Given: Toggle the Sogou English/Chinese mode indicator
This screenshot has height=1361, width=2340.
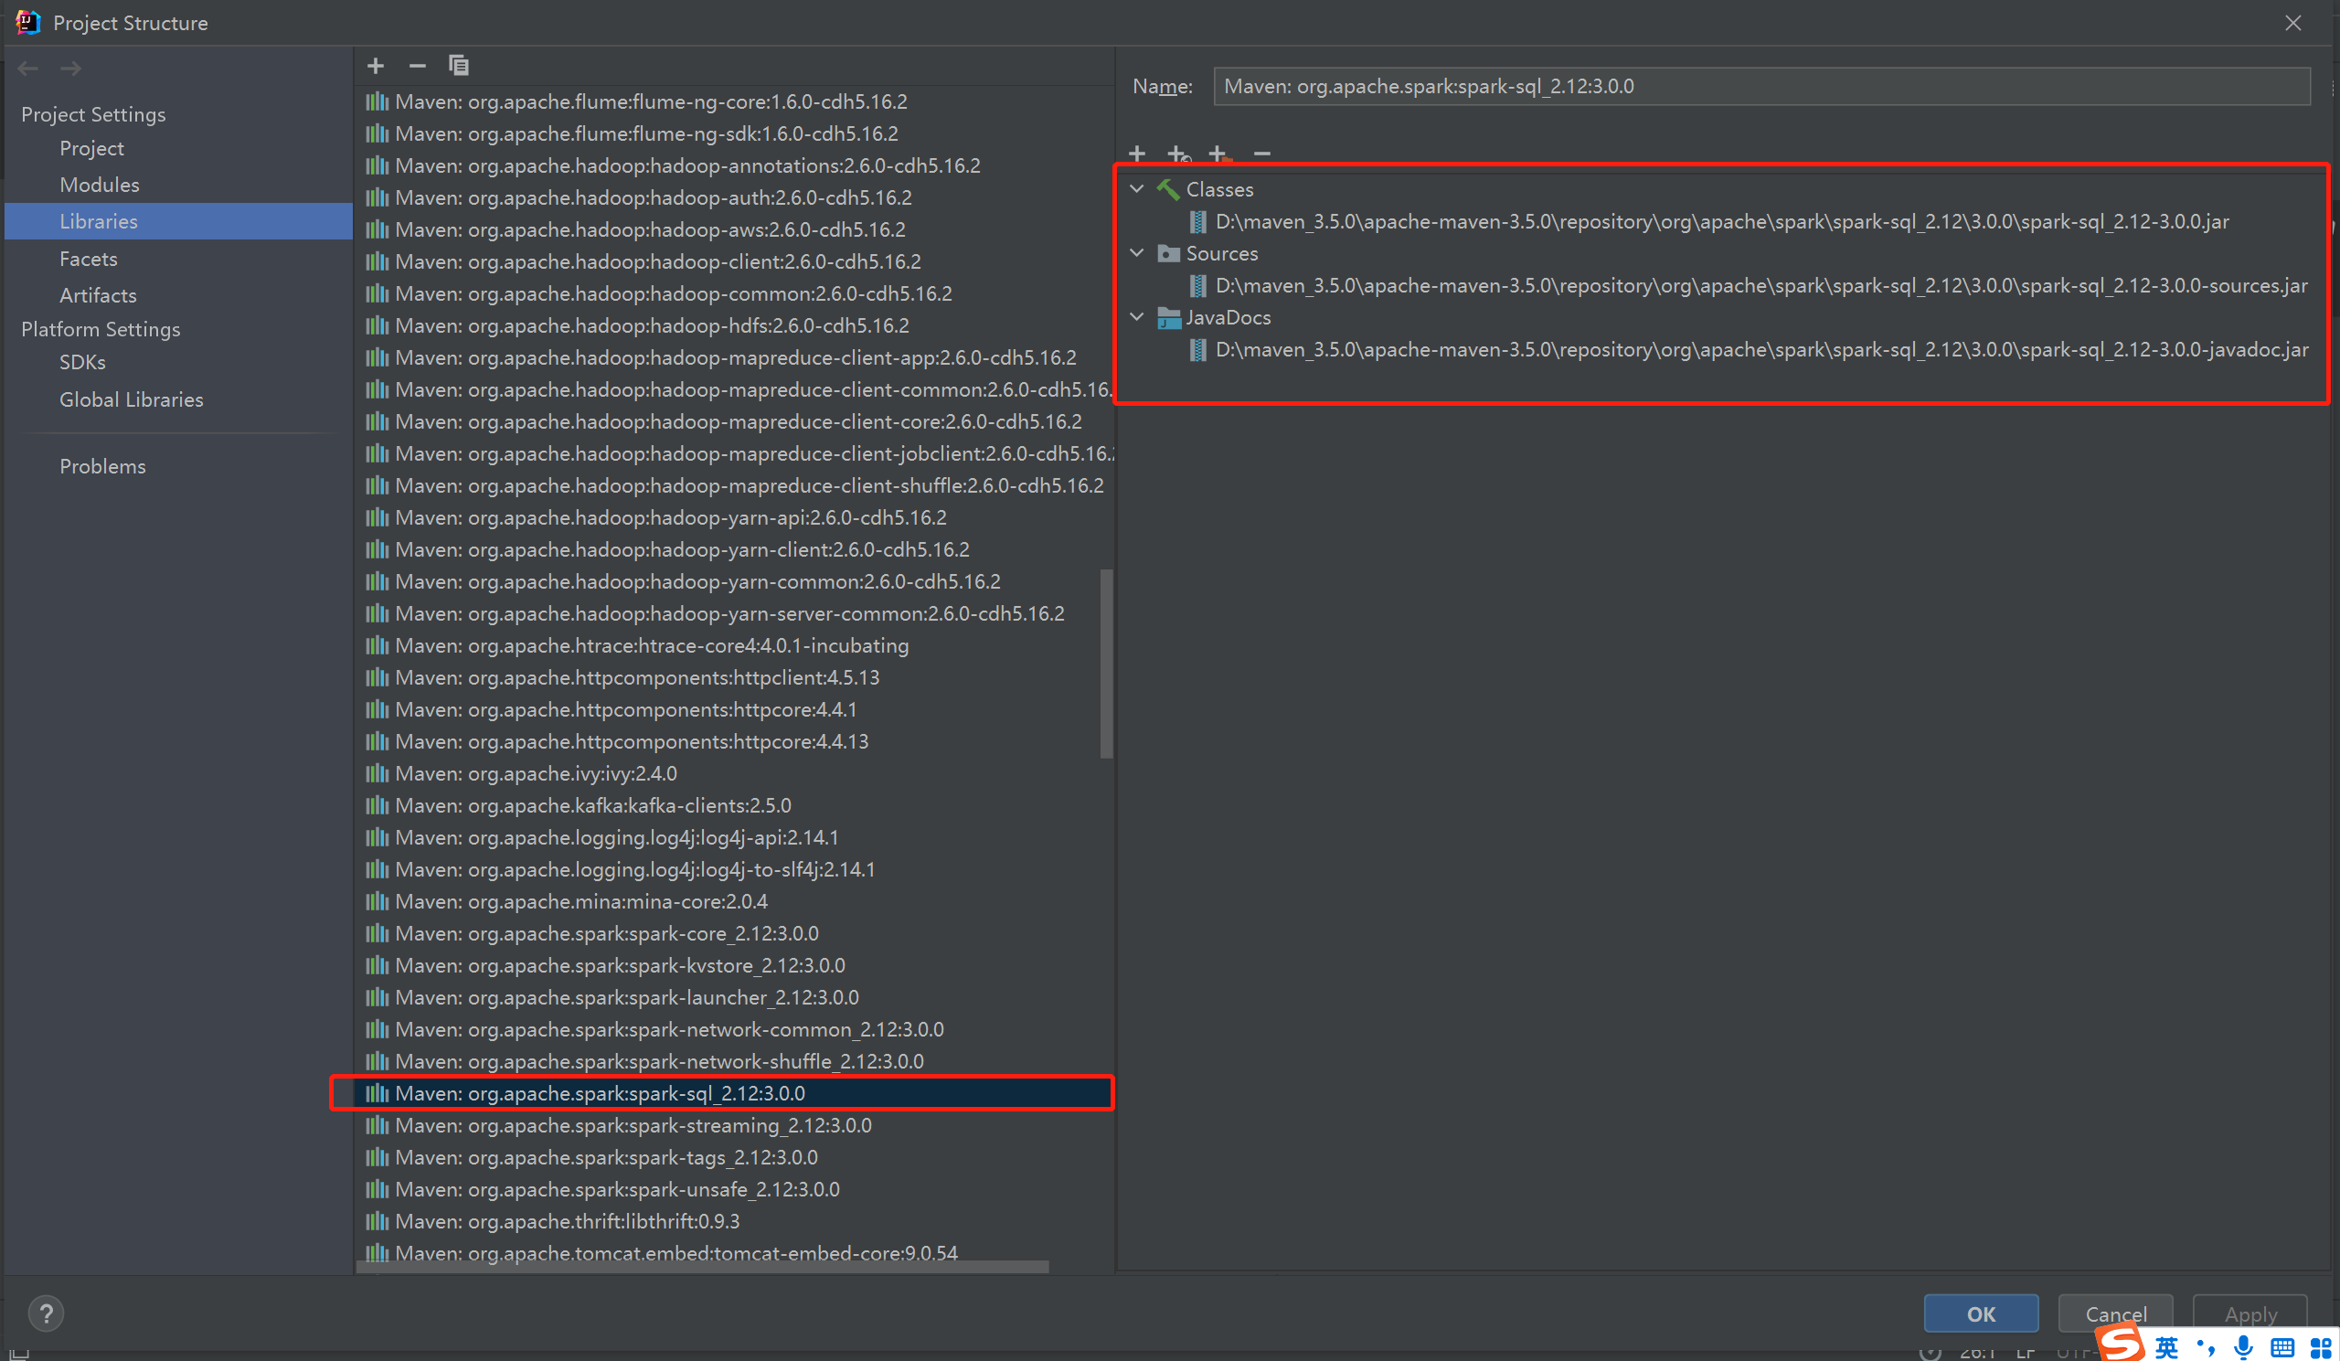Looking at the screenshot, I should (x=2166, y=1347).
